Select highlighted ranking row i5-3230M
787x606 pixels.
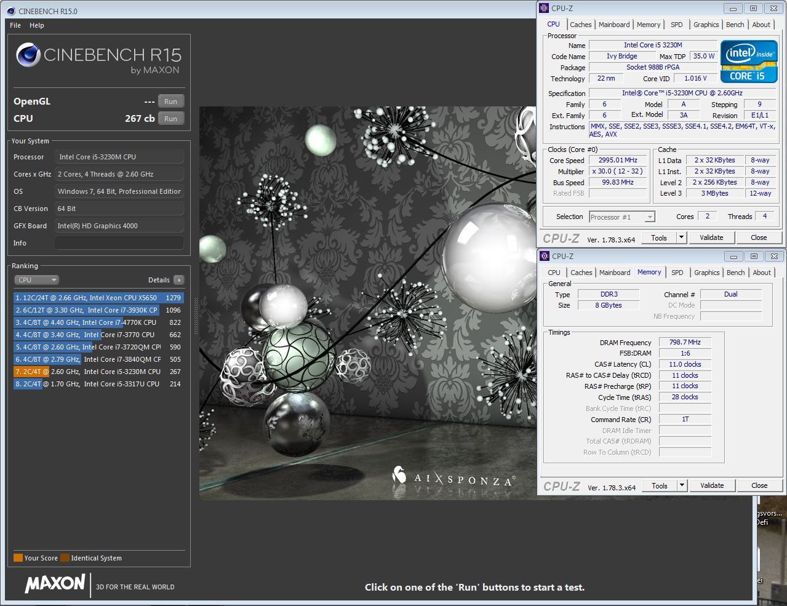[98, 372]
